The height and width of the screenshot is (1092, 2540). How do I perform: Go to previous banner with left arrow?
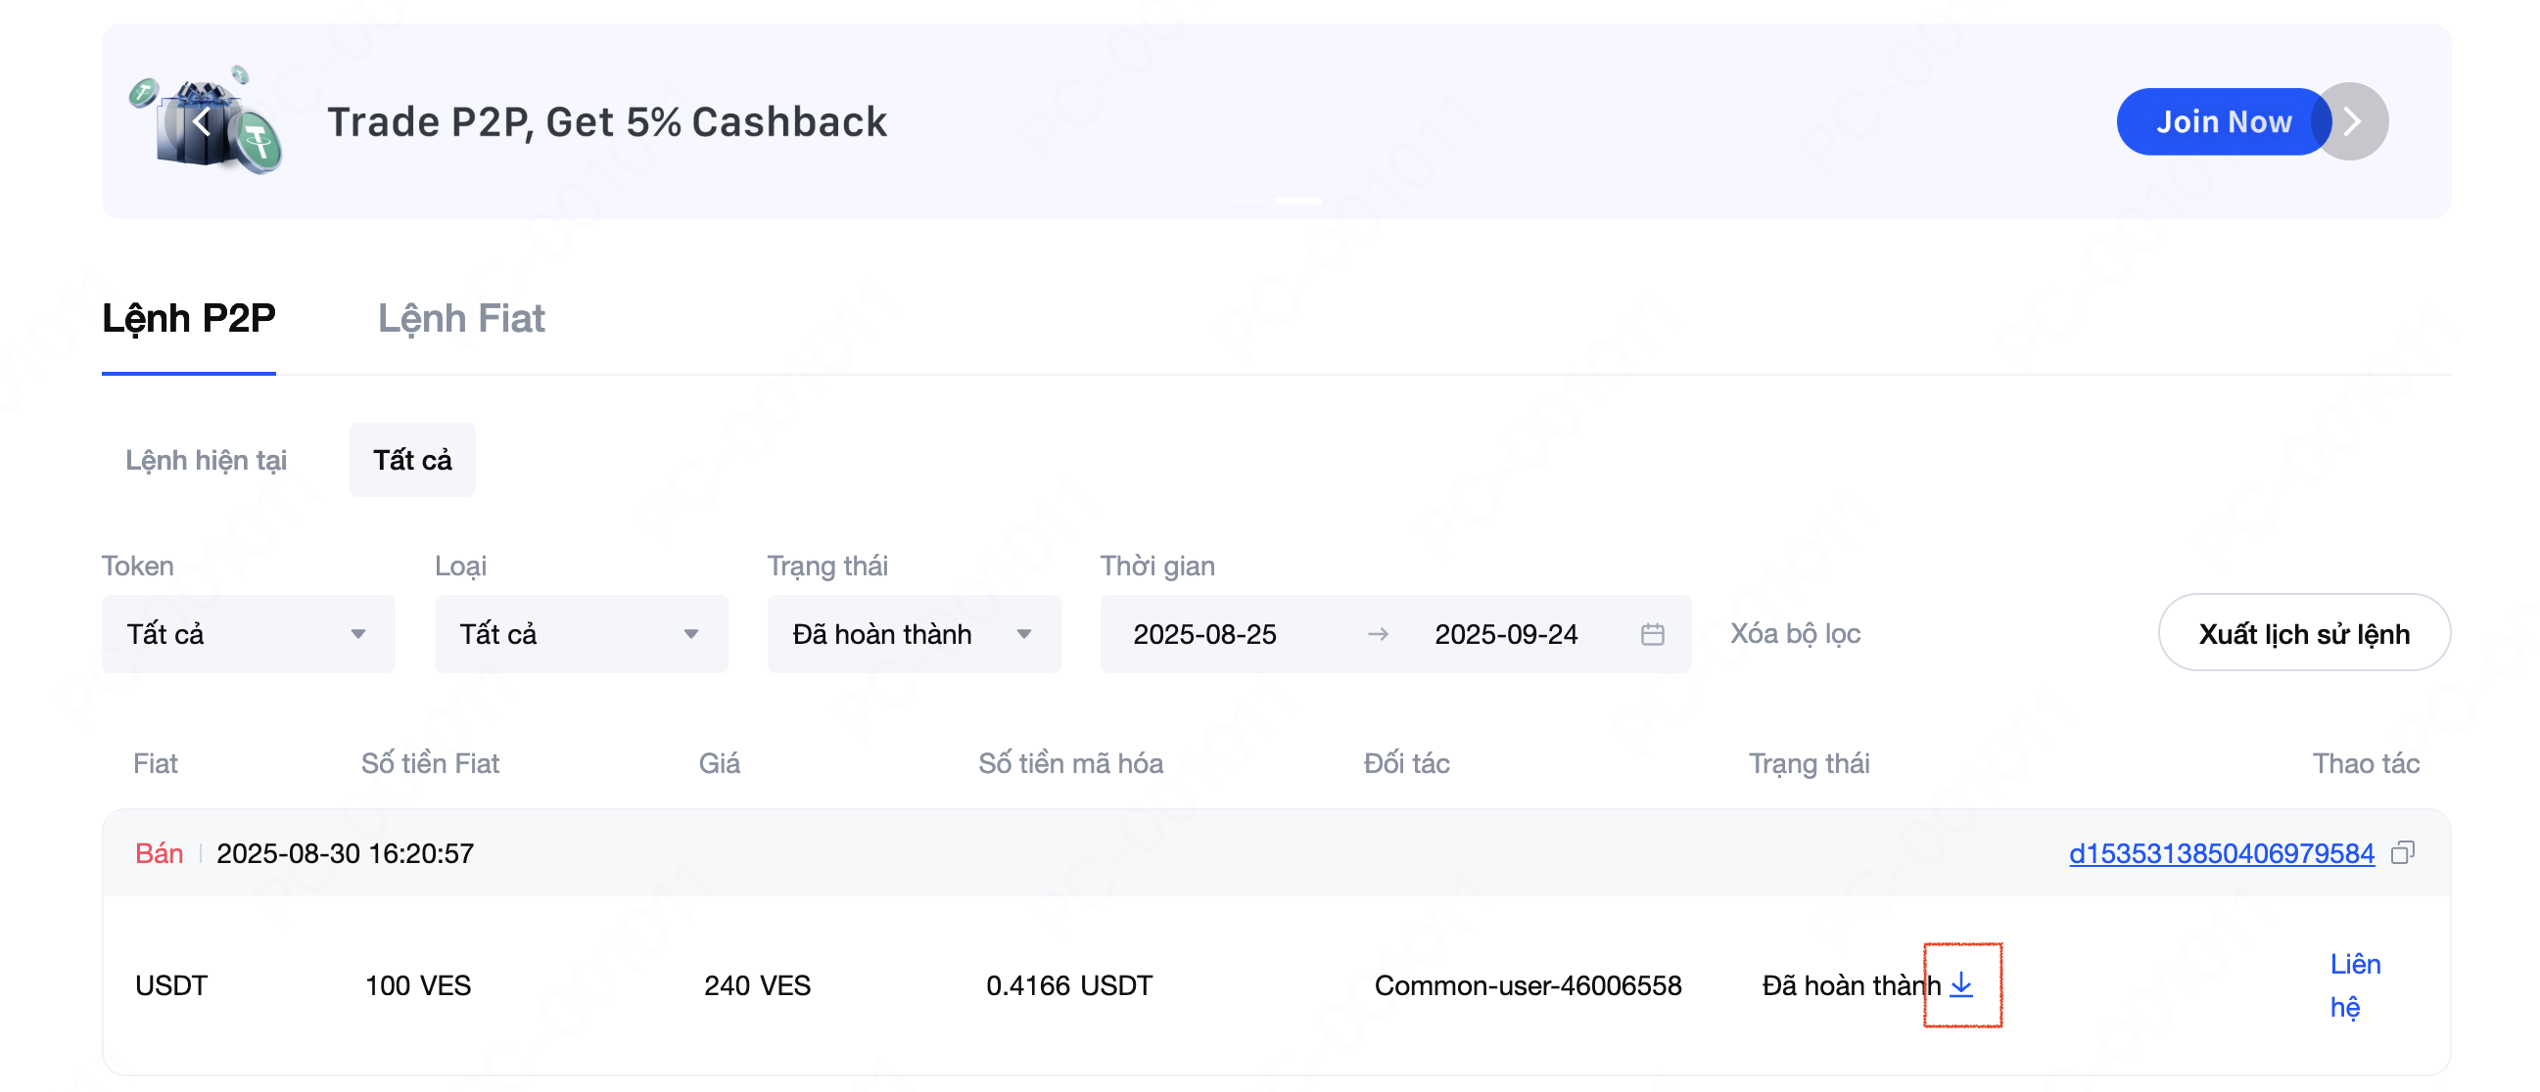(x=202, y=122)
